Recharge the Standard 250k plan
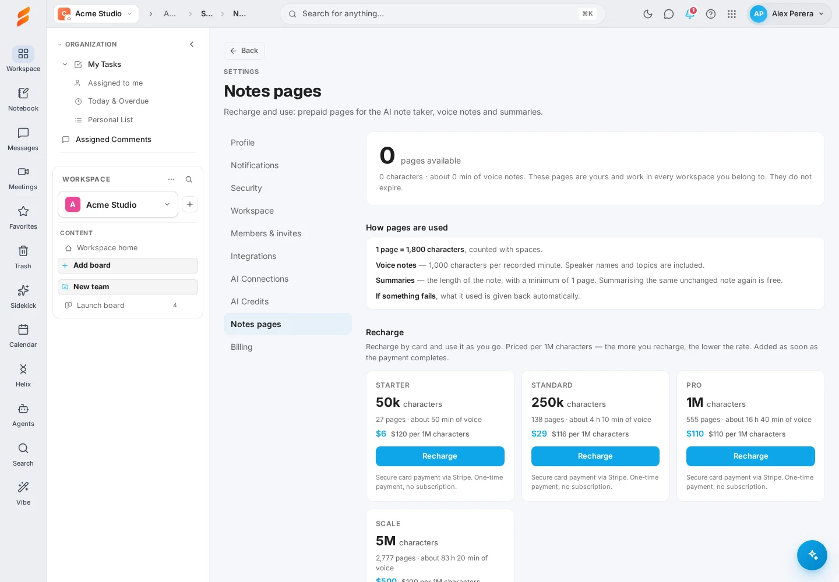This screenshot has height=582, width=839. pyautogui.click(x=595, y=456)
